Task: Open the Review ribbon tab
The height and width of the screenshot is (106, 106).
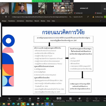Action: (x=43, y=21)
